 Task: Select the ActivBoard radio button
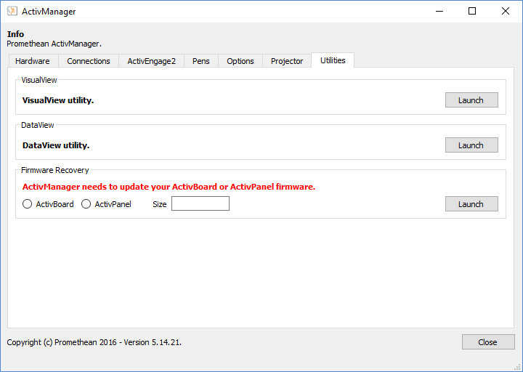tap(28, 204)
